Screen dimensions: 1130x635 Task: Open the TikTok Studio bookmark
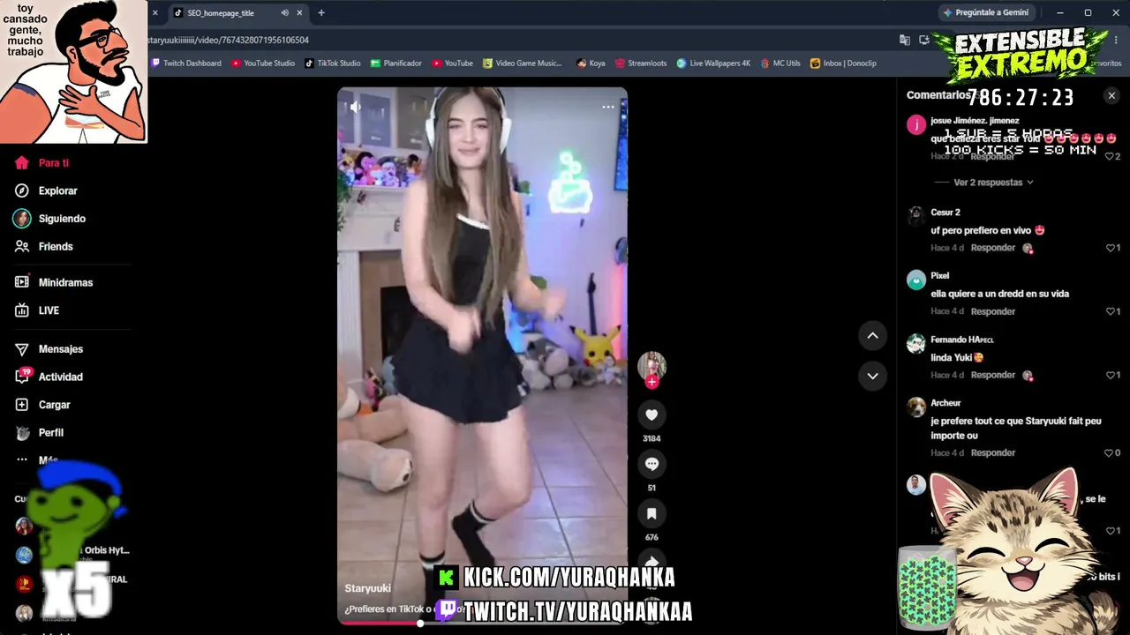click(333, 63)
